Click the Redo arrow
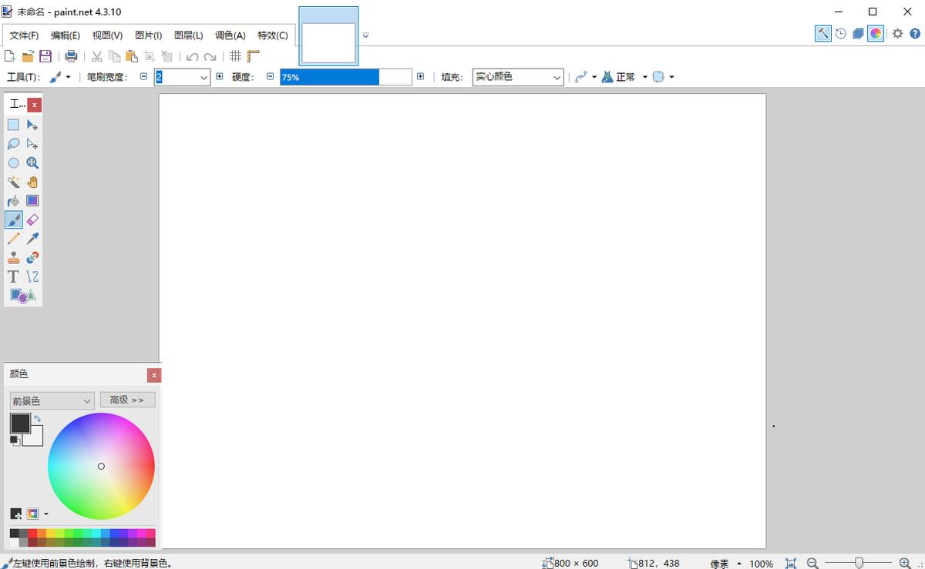This screenshot has width=925, height=569. (210, 56)
